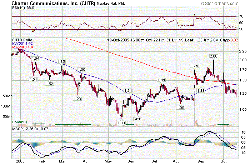This screenshot has height=165, width=250.
Task: Click the 1.61 low price annotation
Action: pos(33,79)
